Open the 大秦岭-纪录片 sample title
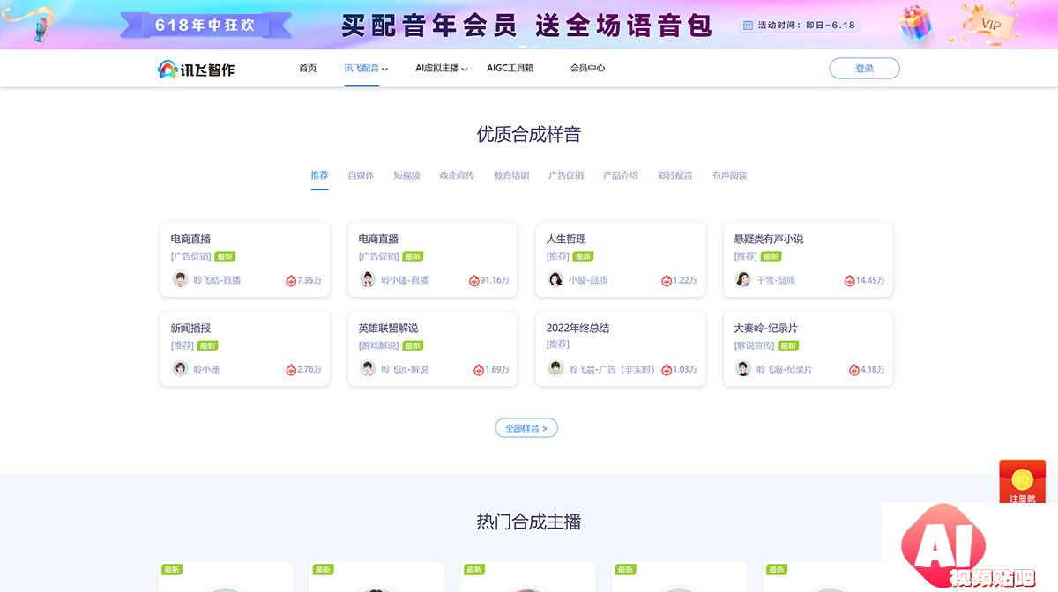This screenshot has height=592, width=1058. (x=766, y=328)
